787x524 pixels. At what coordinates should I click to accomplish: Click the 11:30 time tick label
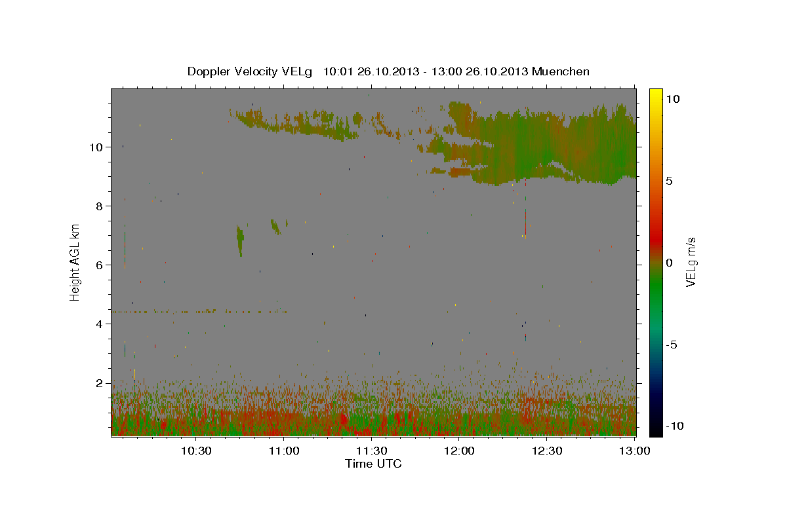point(372,451)
